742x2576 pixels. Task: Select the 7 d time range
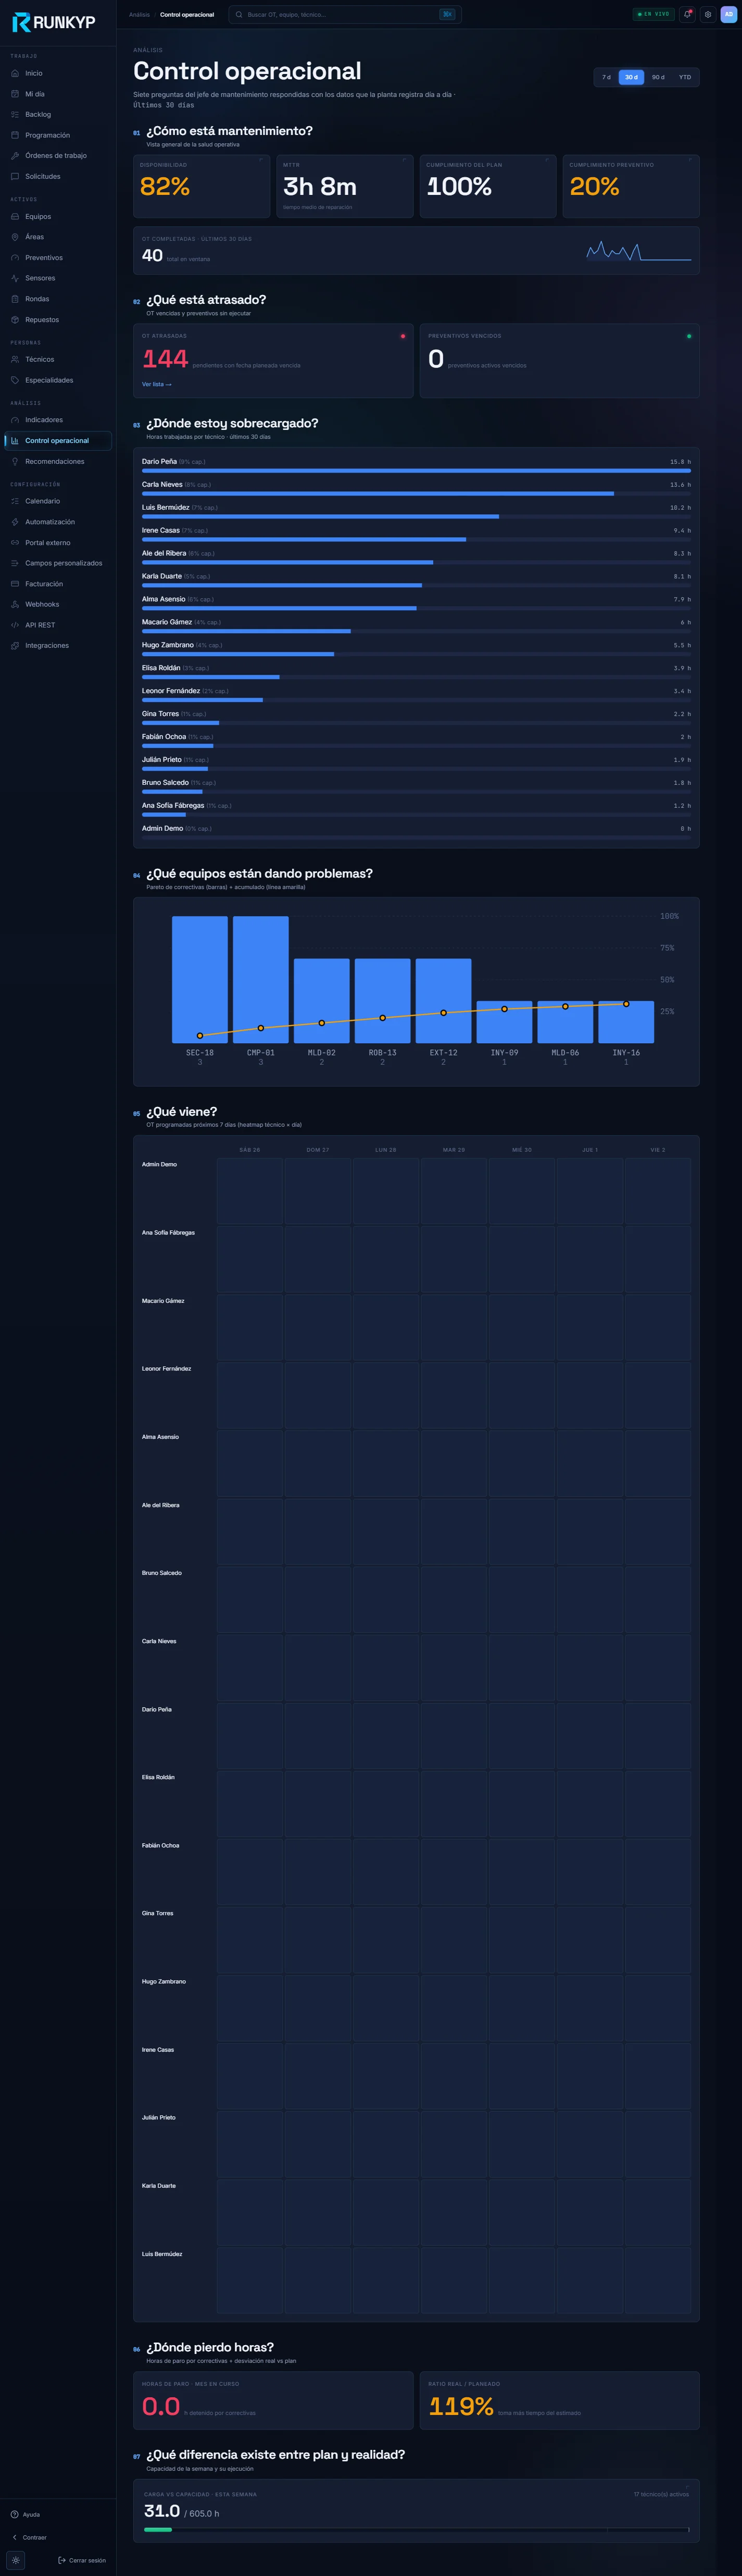606,77
